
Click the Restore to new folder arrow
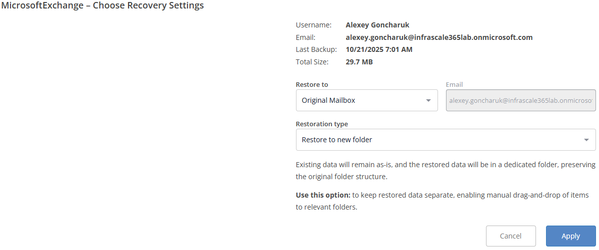click(x=586, y=140)
